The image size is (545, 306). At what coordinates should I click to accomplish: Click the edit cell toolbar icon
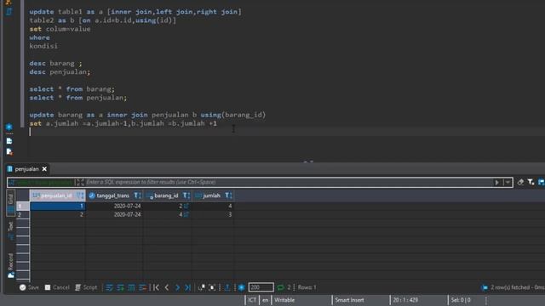pos(109,287)
